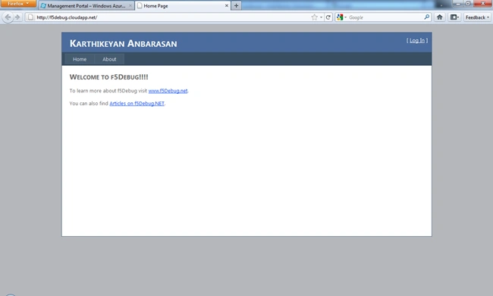Screen dimensions: 493x296
Task: Open the About menu item
Action: pyautogui.click(x=109, y=59)
